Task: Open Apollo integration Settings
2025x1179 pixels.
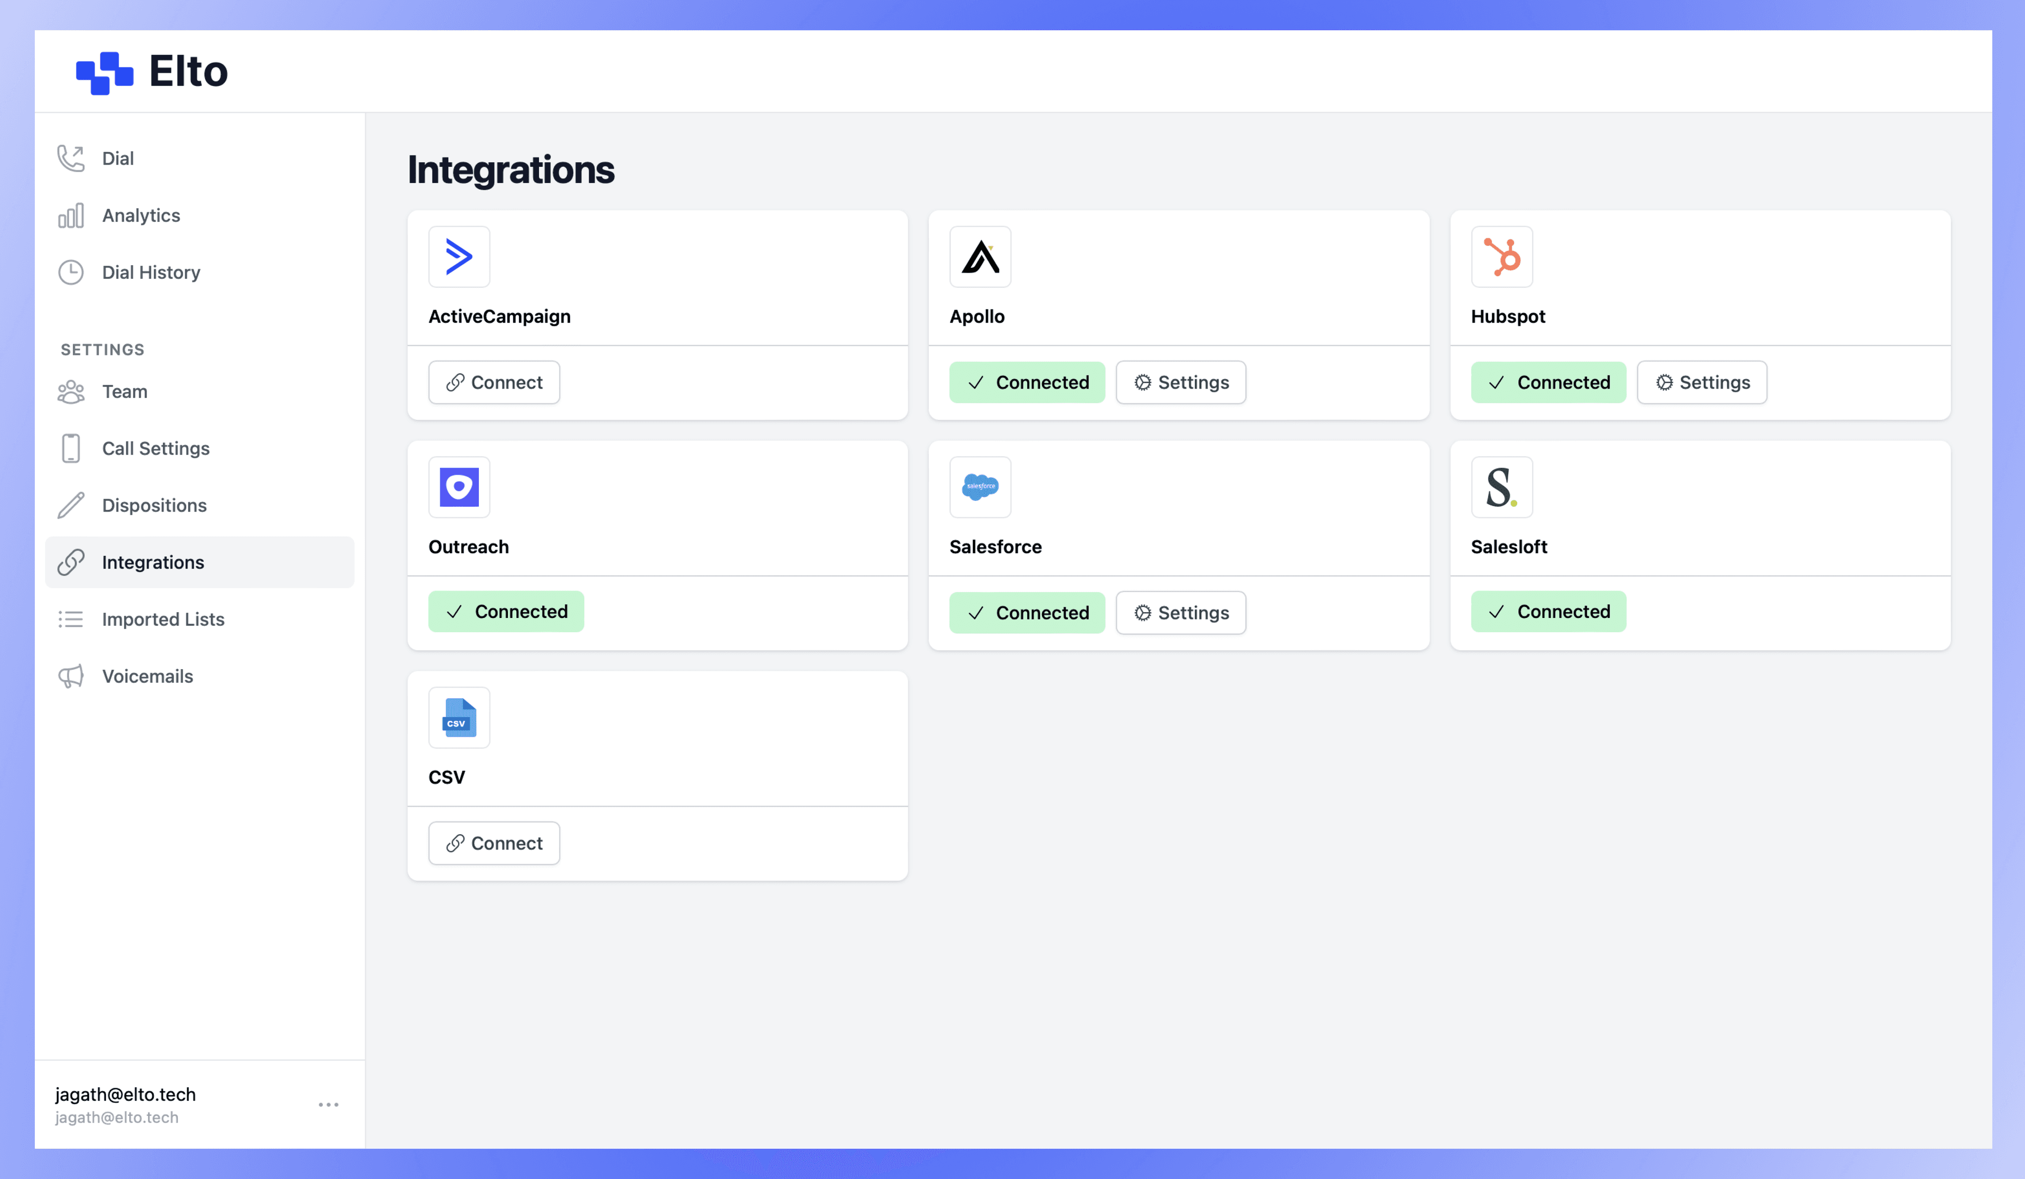Action: (1180, 383)
